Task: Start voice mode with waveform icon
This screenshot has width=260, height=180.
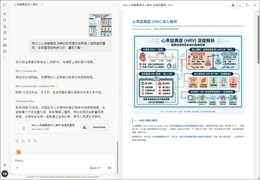Action: coord(109,168)
